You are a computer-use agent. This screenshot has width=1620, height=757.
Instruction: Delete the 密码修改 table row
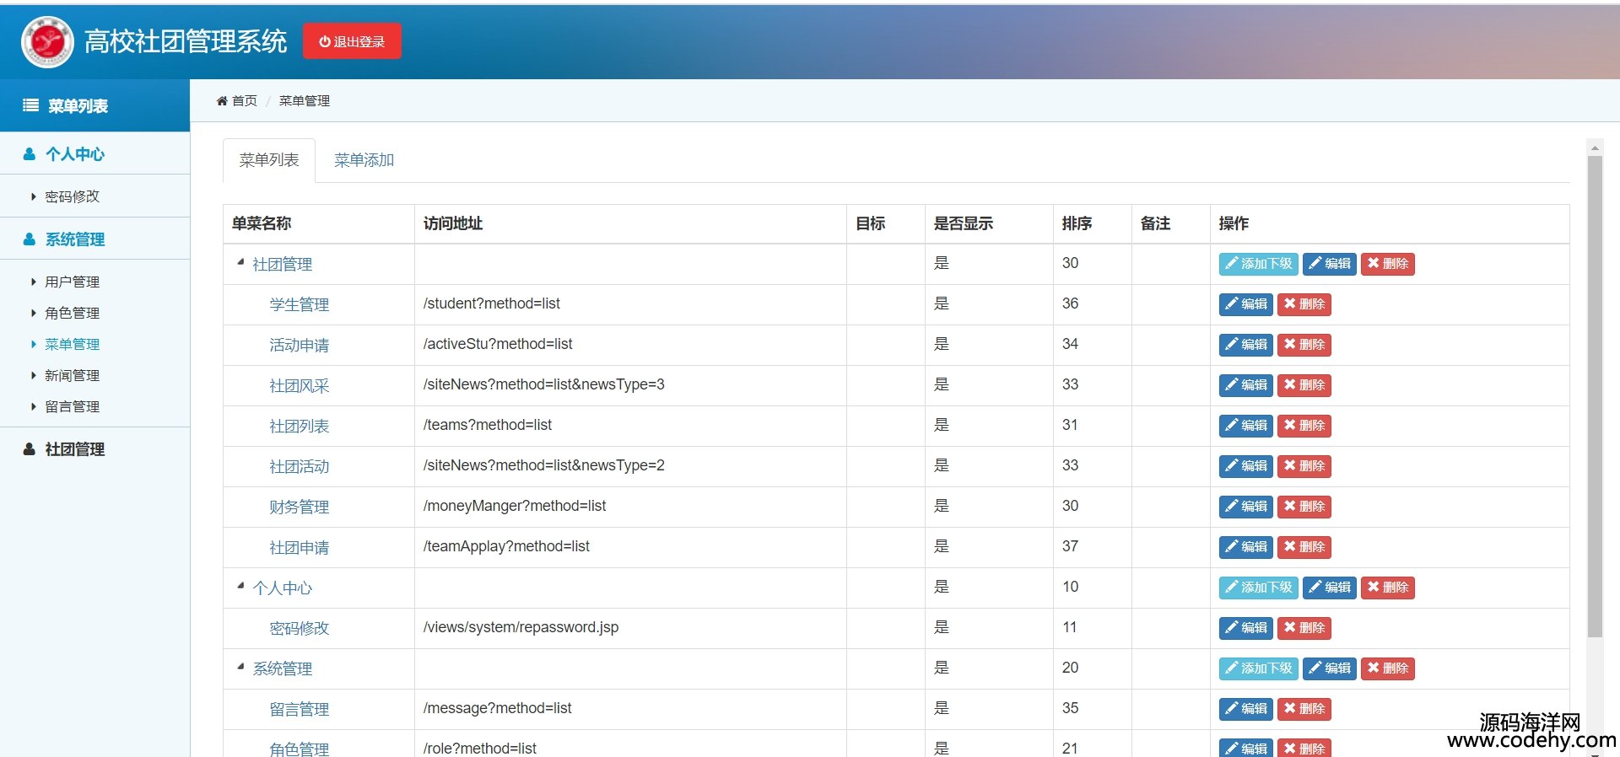pyautogui.click(x=1304, y=628)
